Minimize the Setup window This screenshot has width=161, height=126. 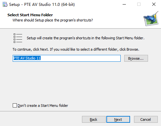coord(124,5)
